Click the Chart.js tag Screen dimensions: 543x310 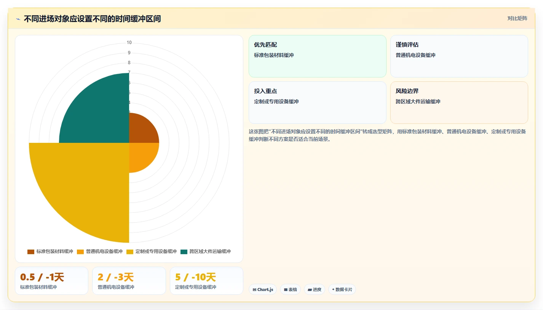[x=263, y=289]
